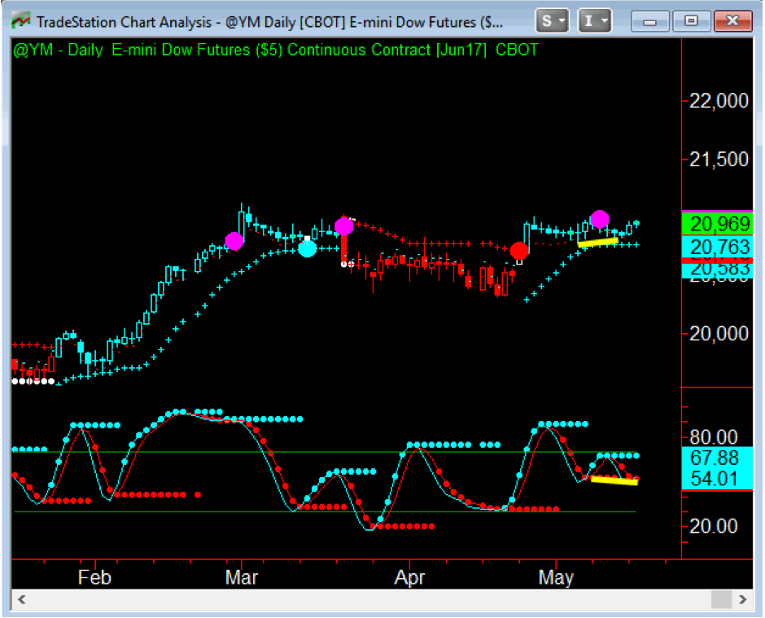Click the May date axis label
The width and height of the screenshot is (765, 618).
click(556, 577)
